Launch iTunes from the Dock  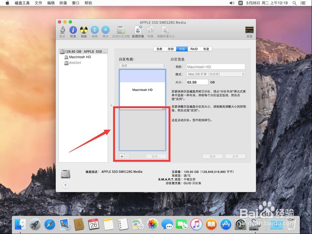[x=196, y=224]
